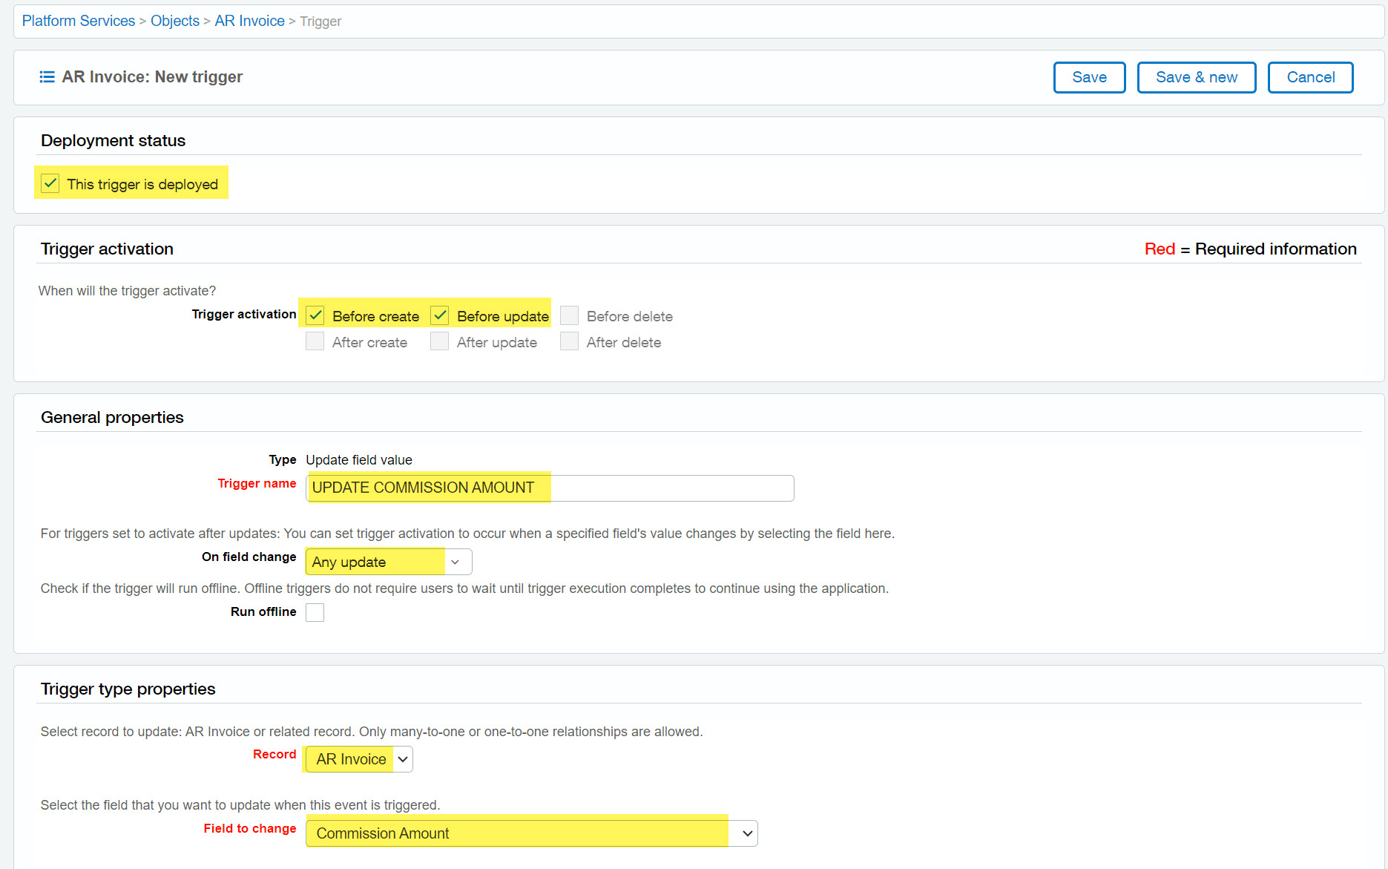
Task: Enable the Before delete checkbox
Action: tap(569, 315)
